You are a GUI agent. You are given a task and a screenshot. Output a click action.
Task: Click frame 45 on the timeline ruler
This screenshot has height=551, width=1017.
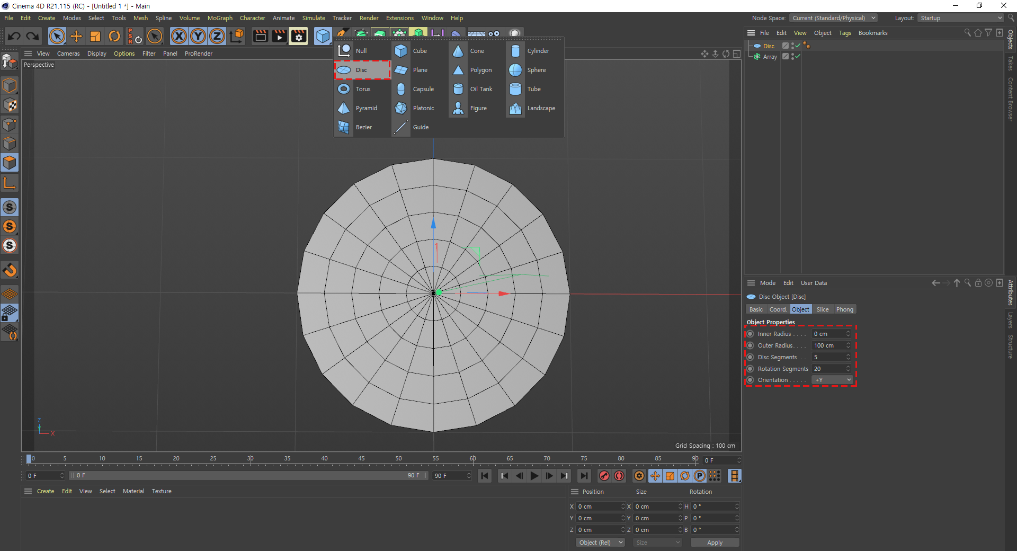(361, 459)
